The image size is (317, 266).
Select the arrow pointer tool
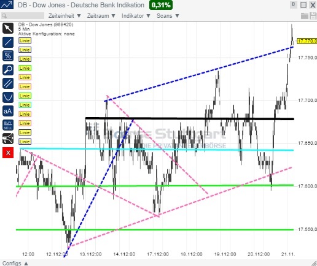pyautogui.click(x=8, y=28)
